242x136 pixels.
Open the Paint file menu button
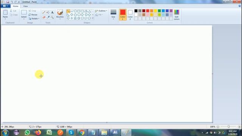click(5, 6)
